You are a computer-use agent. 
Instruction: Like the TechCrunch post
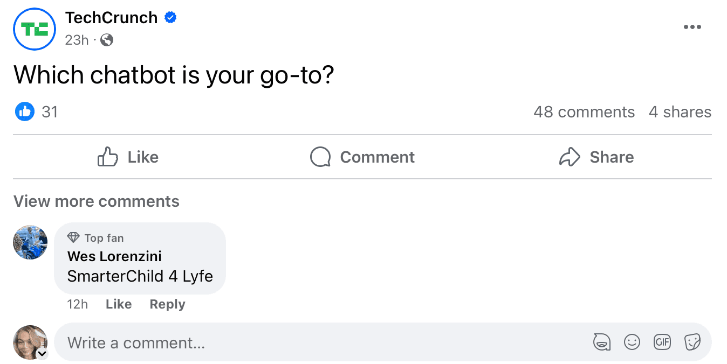[127, 157]
